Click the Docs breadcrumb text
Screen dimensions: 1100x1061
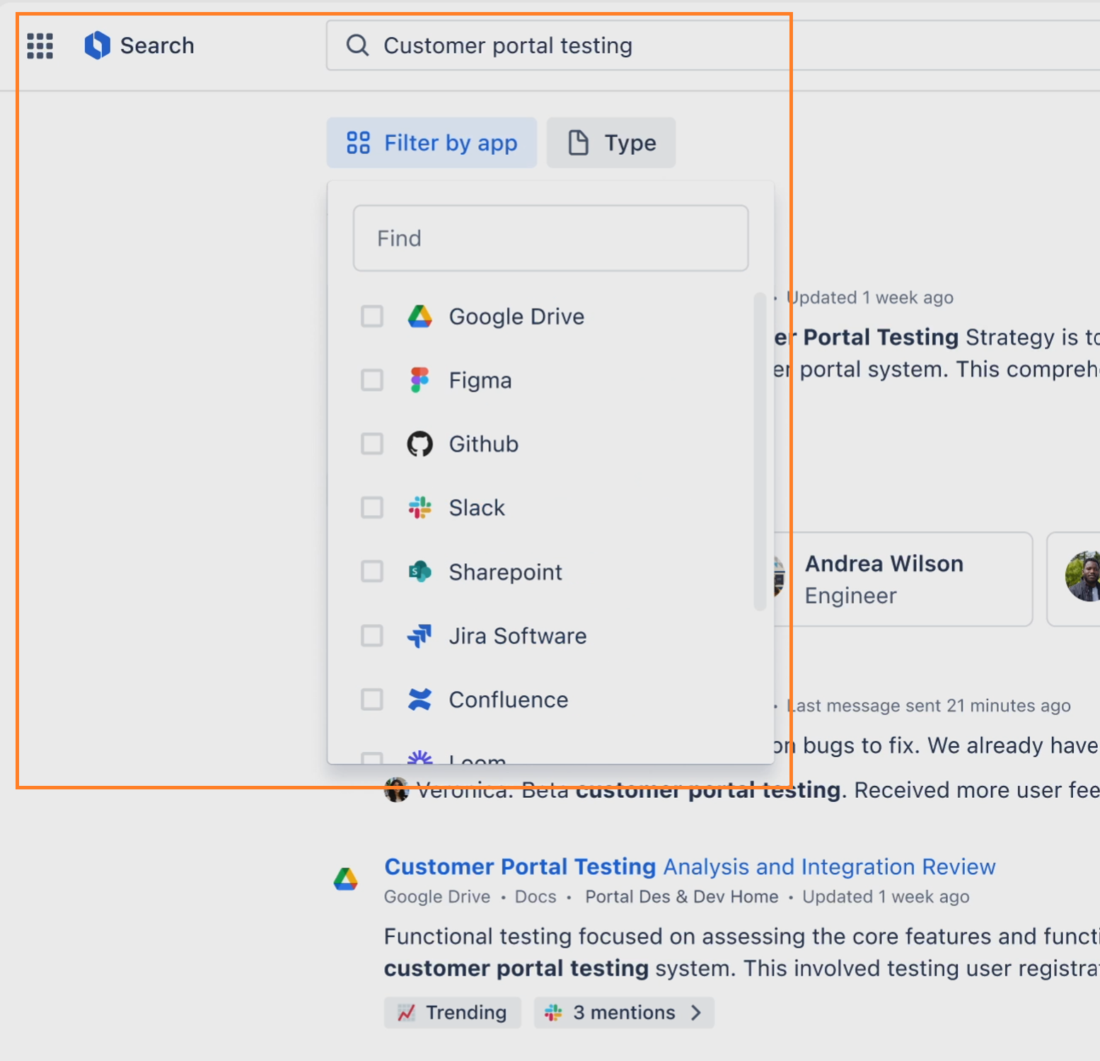(535, 897)
